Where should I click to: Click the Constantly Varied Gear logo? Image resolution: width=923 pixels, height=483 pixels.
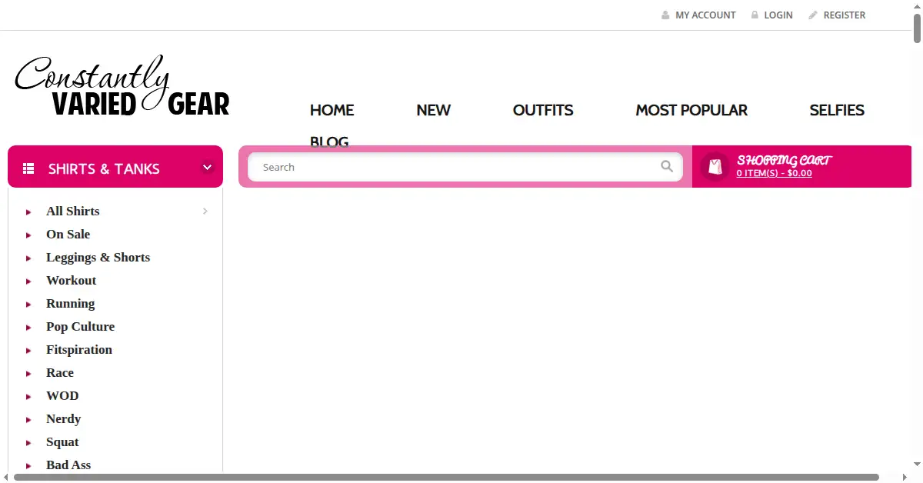pyautogui.click(x=122, y=86)
